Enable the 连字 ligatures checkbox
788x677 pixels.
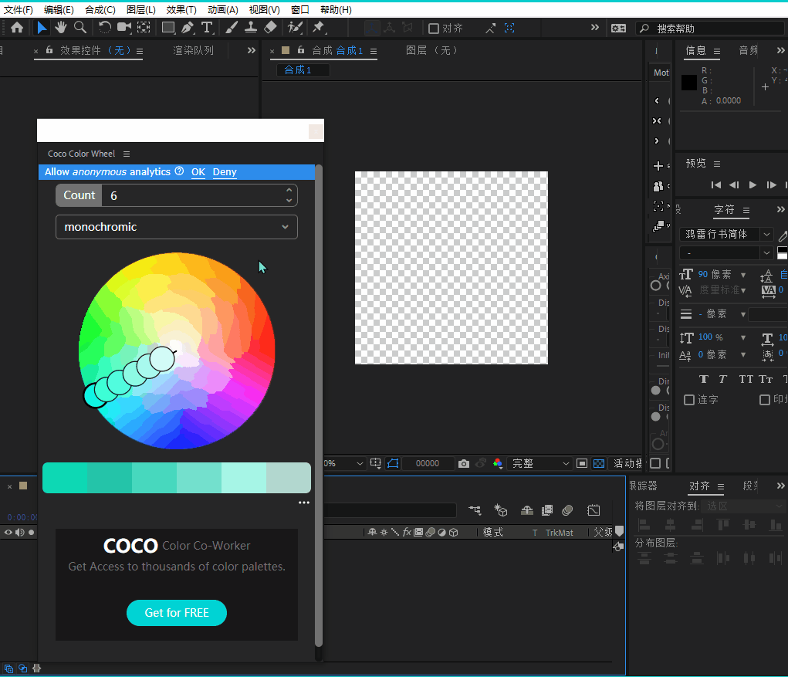689,400
